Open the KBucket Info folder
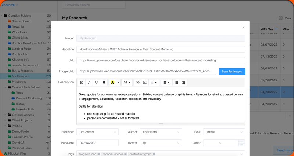294x156 pixels. tap(21, 60)
